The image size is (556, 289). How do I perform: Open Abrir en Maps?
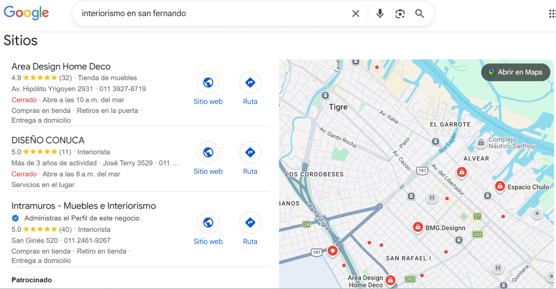tap(515, 72)
